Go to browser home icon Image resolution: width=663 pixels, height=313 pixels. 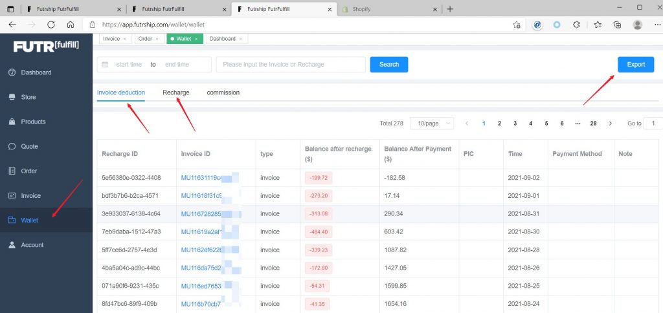coord(71,25)
